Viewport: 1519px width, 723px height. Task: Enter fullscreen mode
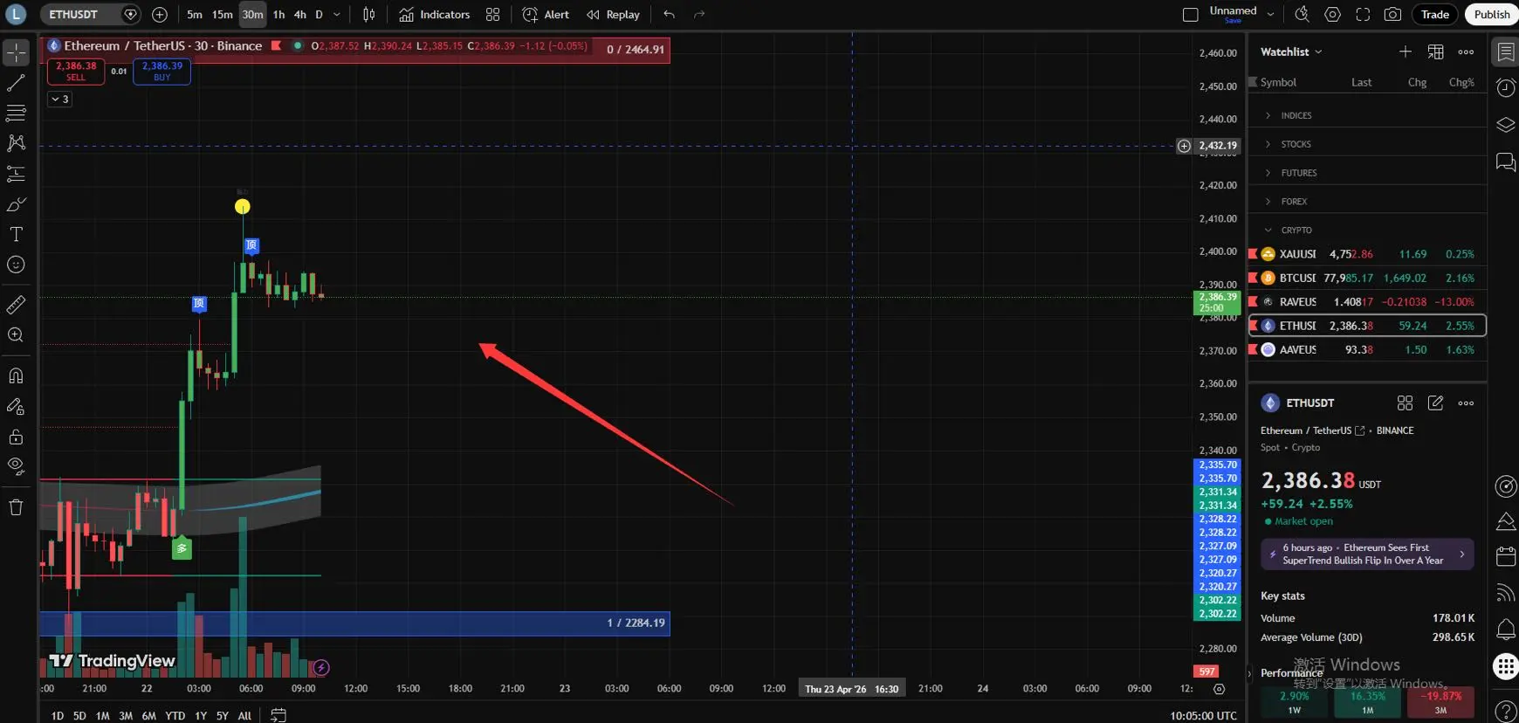click(x=1363, y=15)
